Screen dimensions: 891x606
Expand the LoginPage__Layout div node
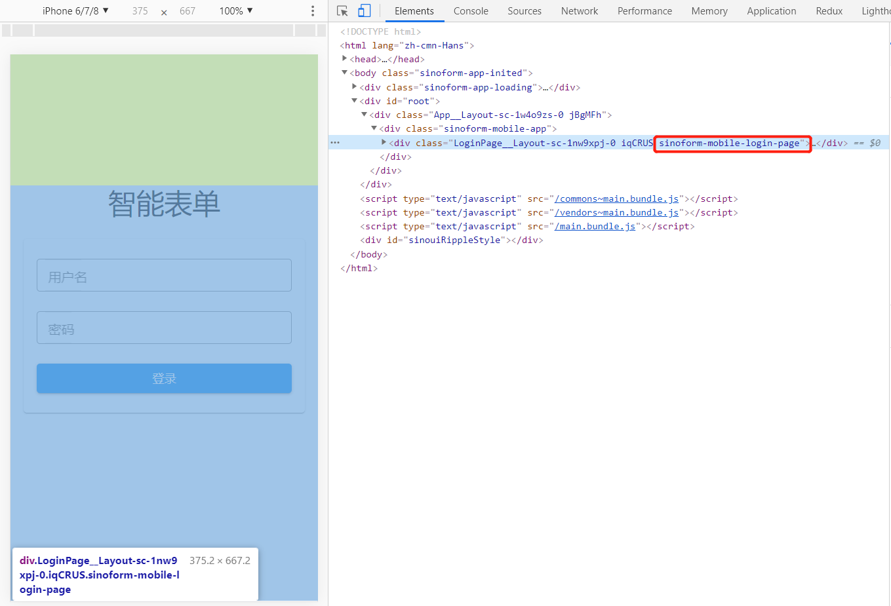[384, 142]
